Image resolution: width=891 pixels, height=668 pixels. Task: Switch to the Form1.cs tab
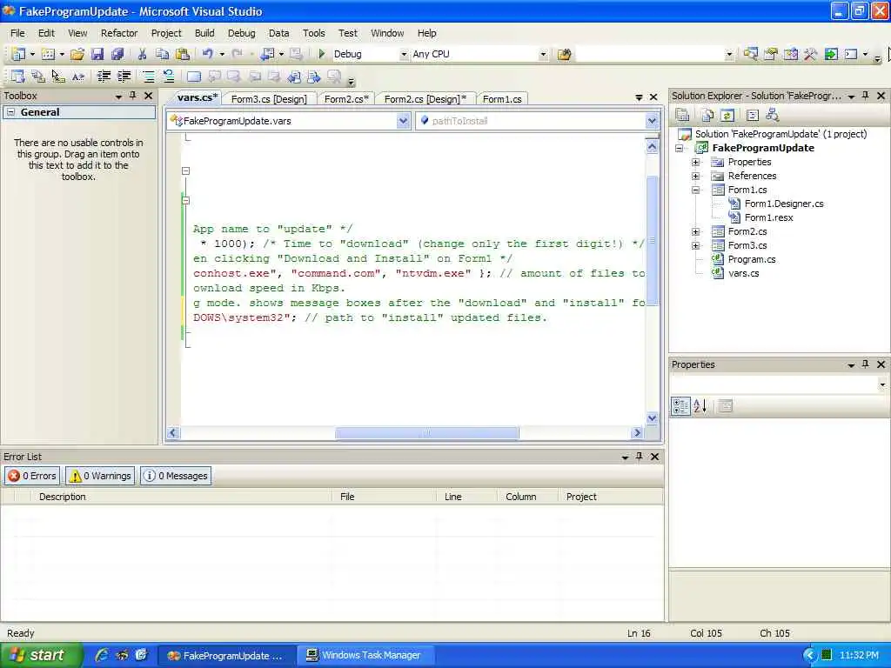502,99
